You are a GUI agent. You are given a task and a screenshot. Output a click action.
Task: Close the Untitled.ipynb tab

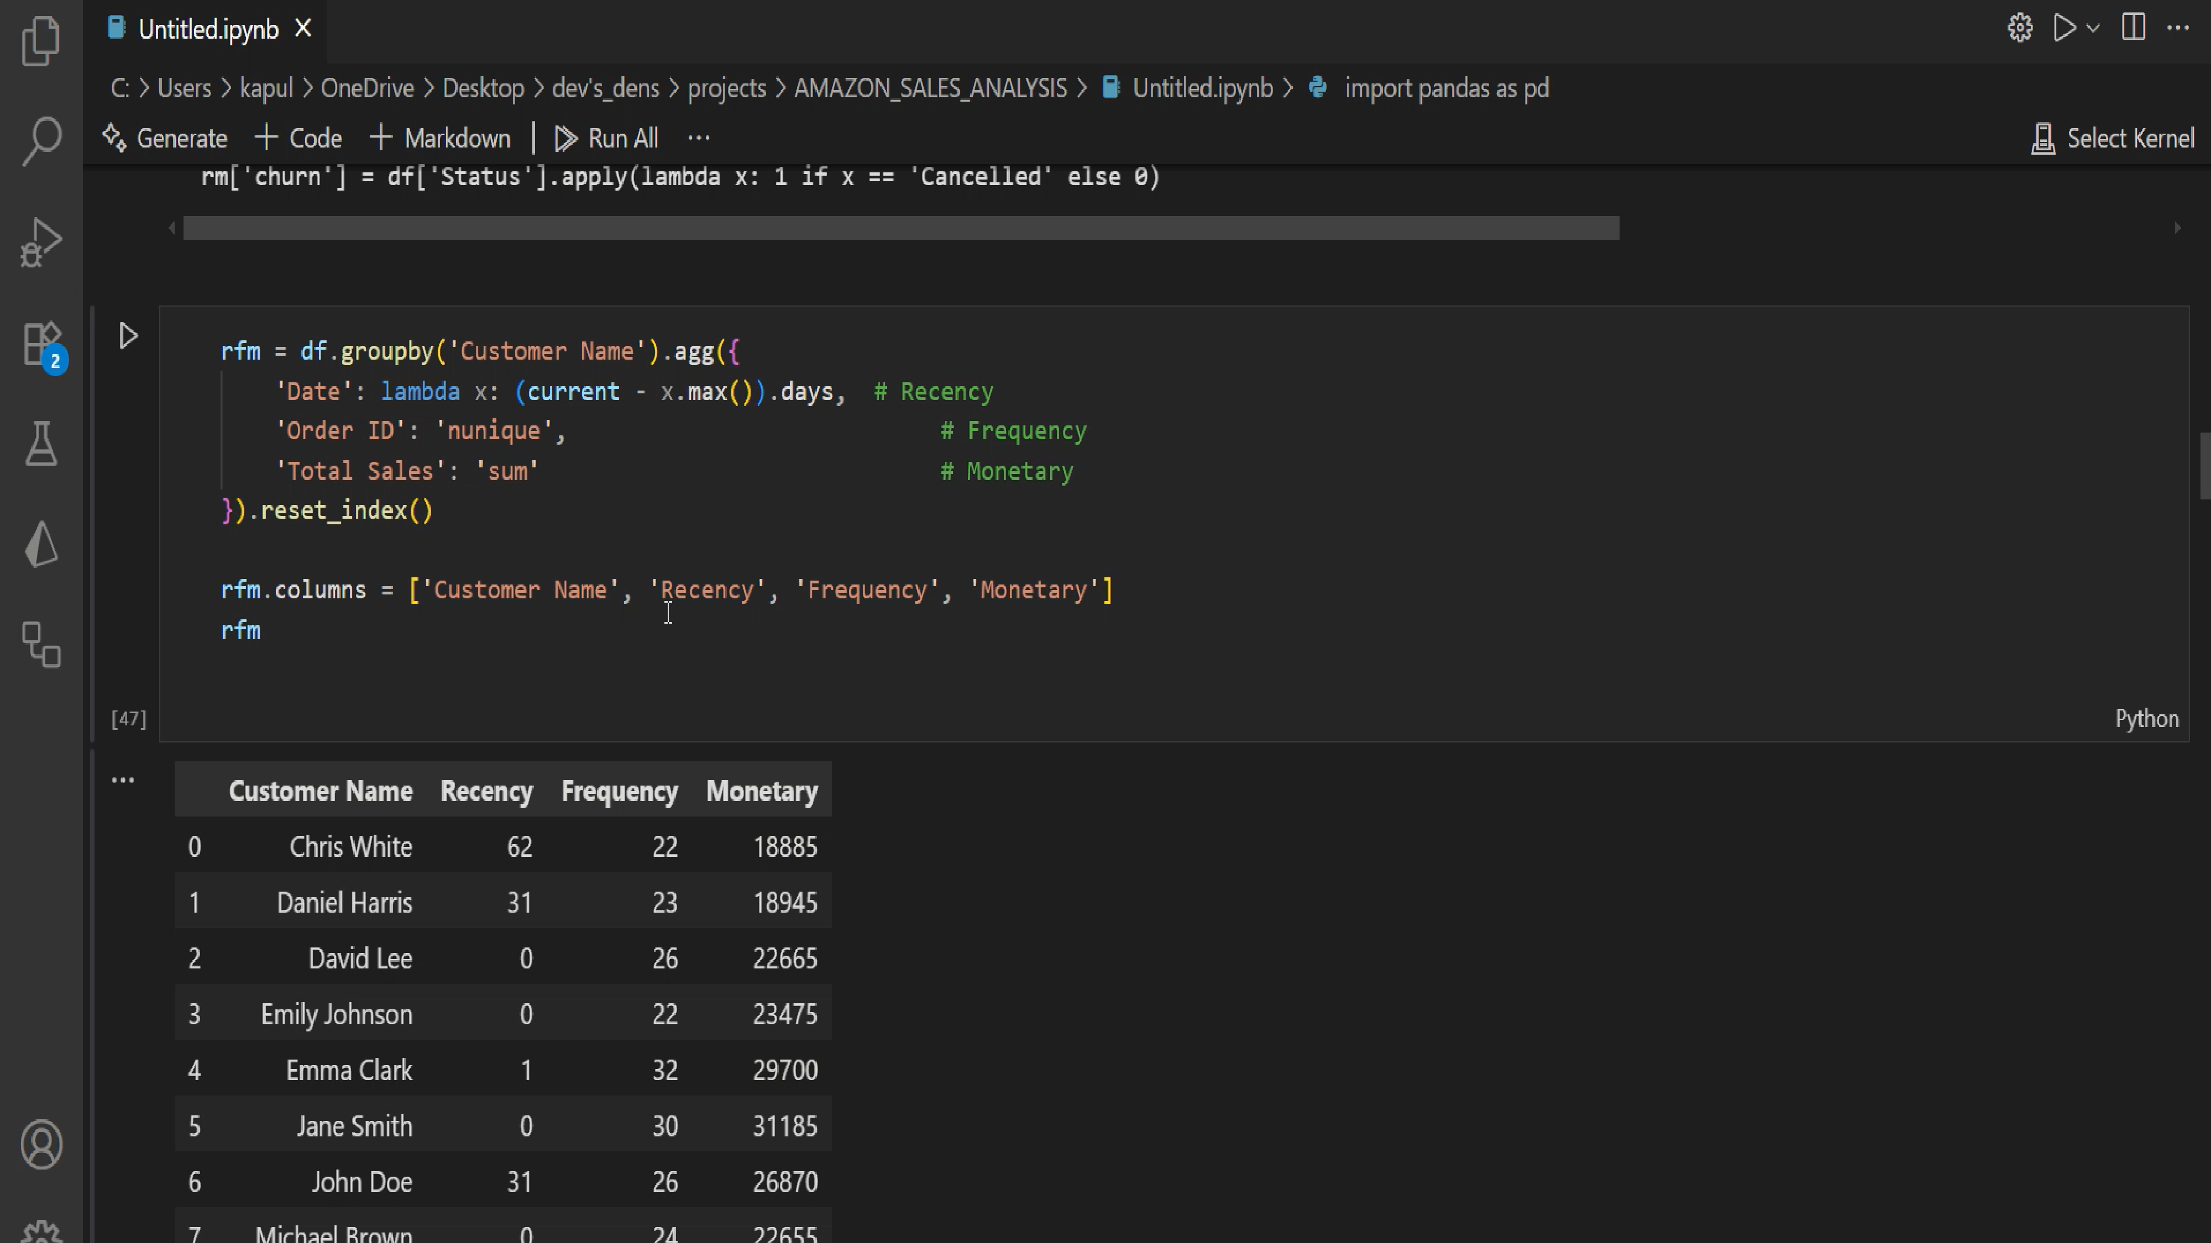coord(303,29)
